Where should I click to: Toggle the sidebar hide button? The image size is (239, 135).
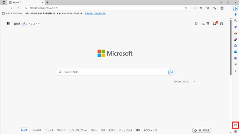click(x=235, y=125)
